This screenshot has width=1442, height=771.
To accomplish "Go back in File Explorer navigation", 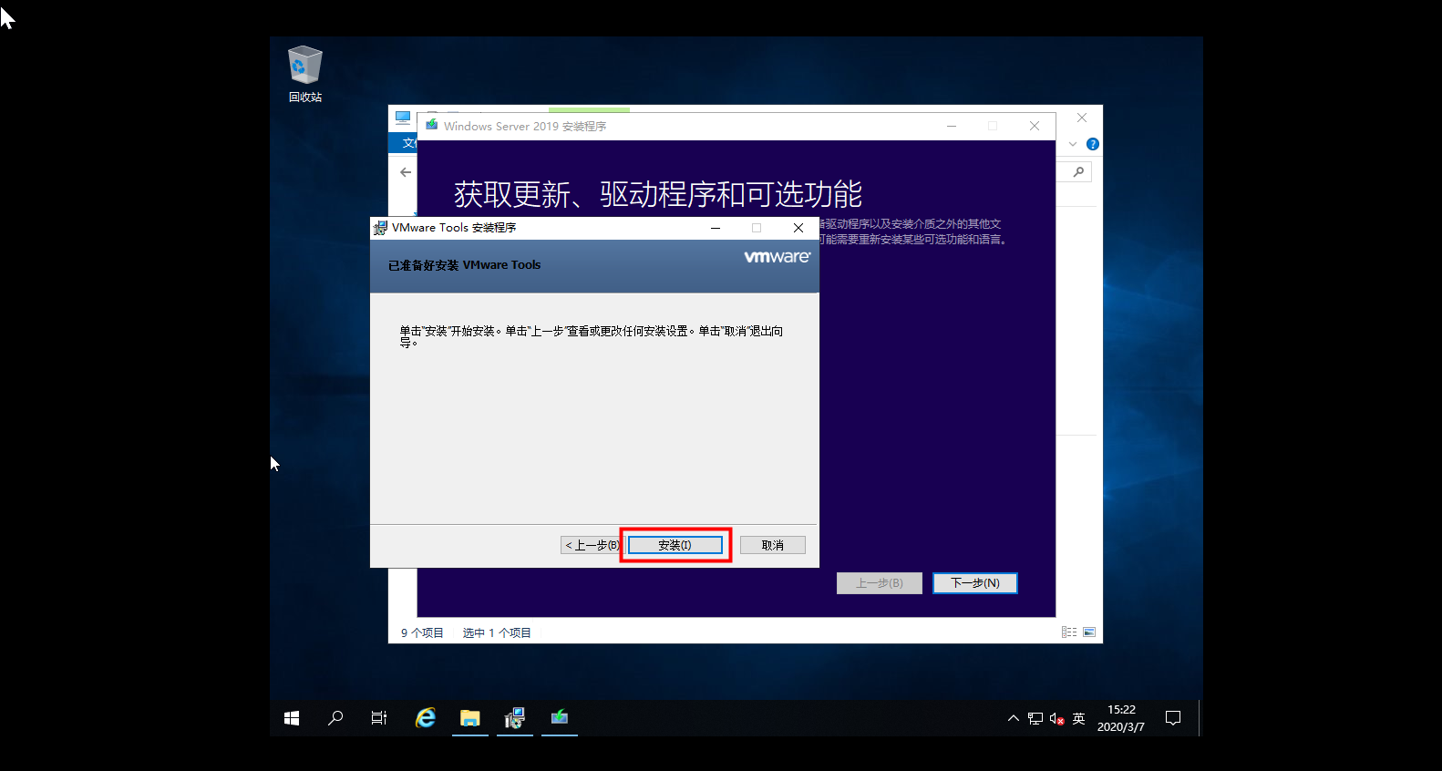I will click(406, 171).
